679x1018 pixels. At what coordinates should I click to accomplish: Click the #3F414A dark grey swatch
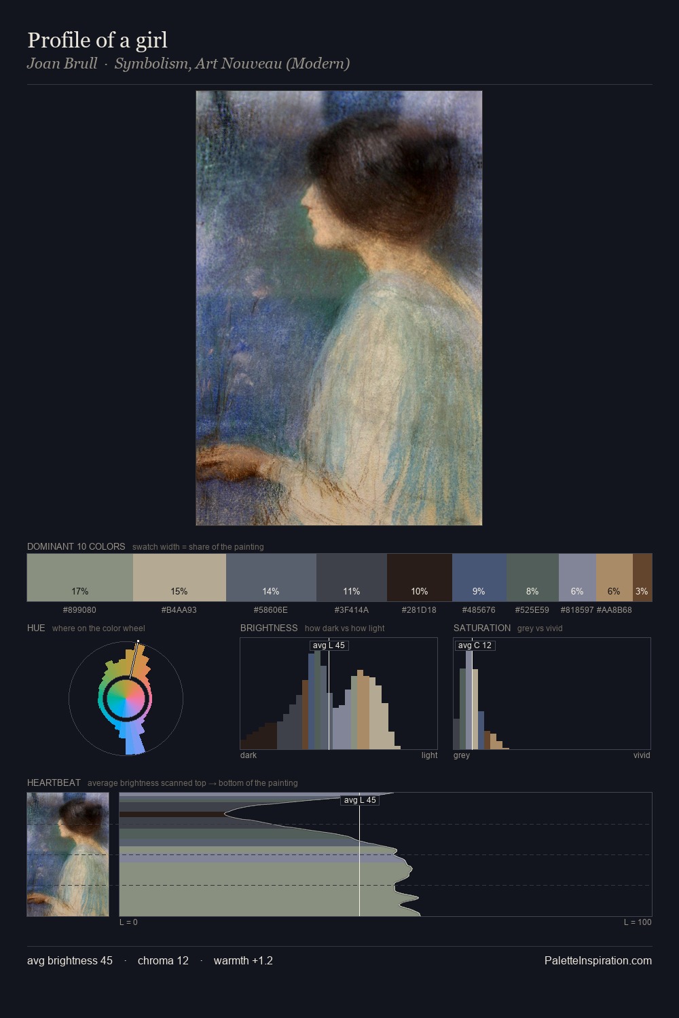coord(352,578)
